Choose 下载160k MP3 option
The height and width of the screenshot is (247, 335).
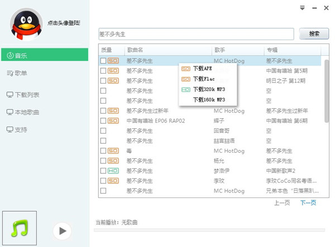(x=208, y=100)
